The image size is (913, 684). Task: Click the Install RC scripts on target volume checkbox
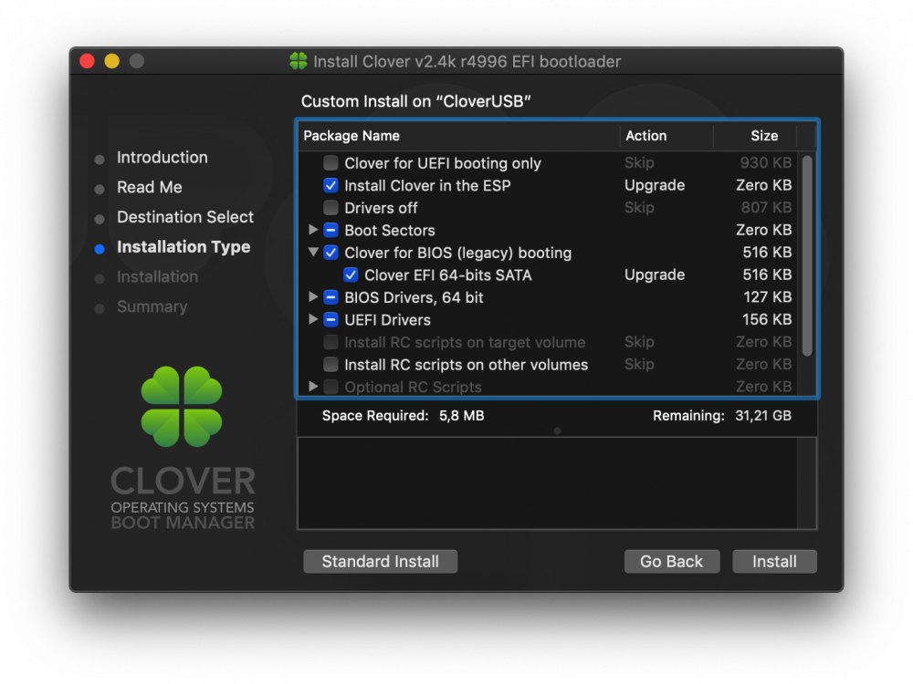click(331, 342)
